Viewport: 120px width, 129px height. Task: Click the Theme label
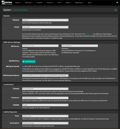pos(17,116)
